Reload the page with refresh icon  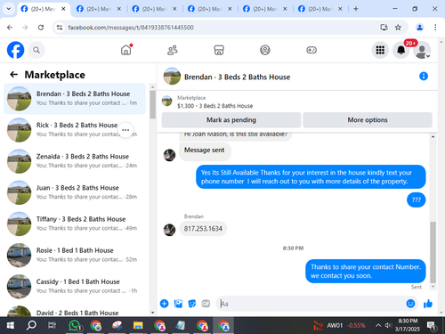(41, 28)
